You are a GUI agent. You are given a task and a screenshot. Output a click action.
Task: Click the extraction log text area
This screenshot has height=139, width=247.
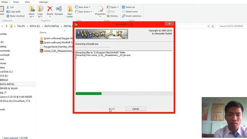124,71
